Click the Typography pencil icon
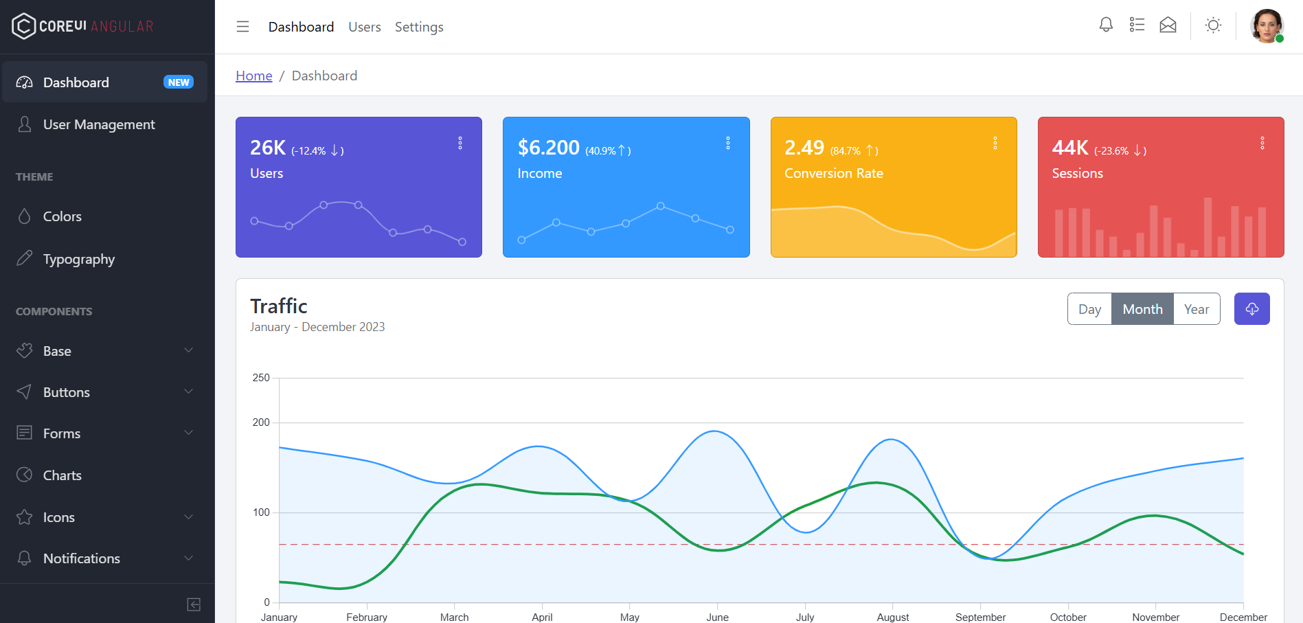The width and height of the screenshot is (1303, 623). point(24,258)
